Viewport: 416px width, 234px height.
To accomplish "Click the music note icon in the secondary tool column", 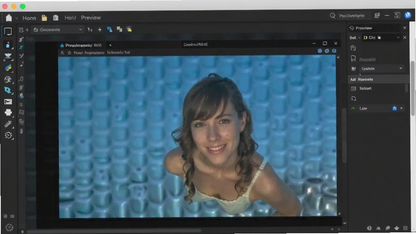I will coord(21,79).
